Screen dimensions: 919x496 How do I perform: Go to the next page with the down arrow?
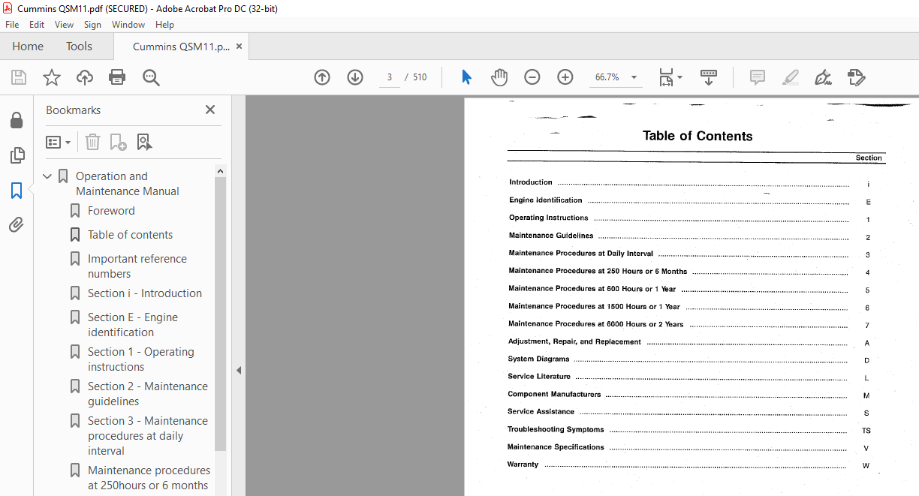[x=355, y=77]
